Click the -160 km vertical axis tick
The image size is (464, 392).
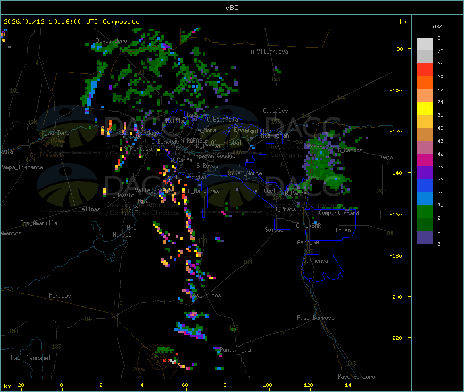[397, 214]
